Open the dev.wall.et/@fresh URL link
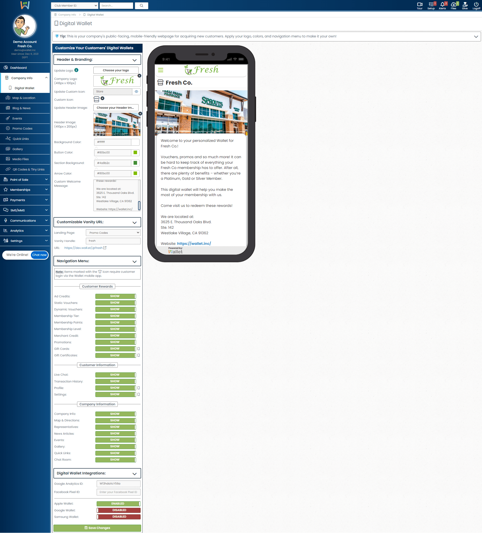The width and height of the screenshot is (482, 533). (84, 248)
